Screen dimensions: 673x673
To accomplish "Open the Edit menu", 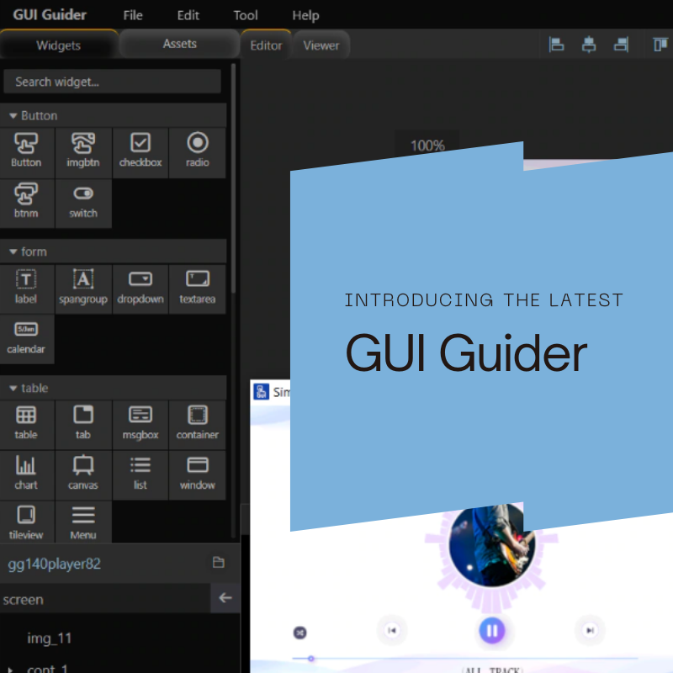I will click(x=188, y=15).
